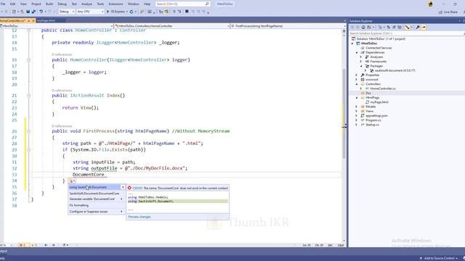
Task: Close the HomeController.cs tab
Action: click(x=33, y=21)
